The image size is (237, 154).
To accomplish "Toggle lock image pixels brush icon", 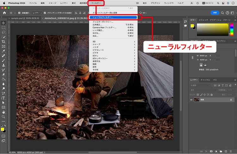I will [x=201, y=95].
